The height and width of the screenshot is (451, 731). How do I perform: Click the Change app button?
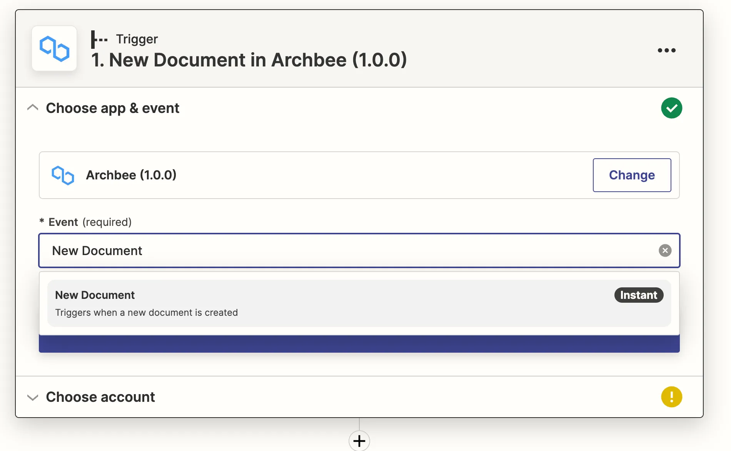(632, 175)
